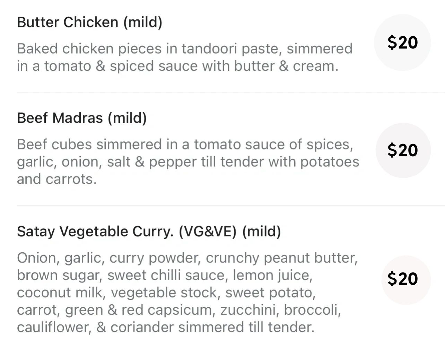The width and height of the screenshot is (445, 356).
Task: Select the Butter Chicken description text
Action: click(x=184, y=57)
